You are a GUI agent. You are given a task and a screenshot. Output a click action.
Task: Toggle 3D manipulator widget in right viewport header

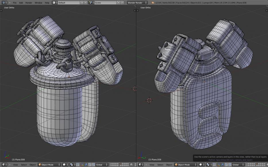[219, 165]
